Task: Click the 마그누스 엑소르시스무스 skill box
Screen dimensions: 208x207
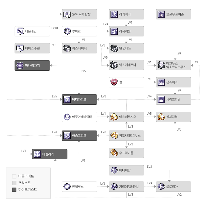Action: pos(173,65)
